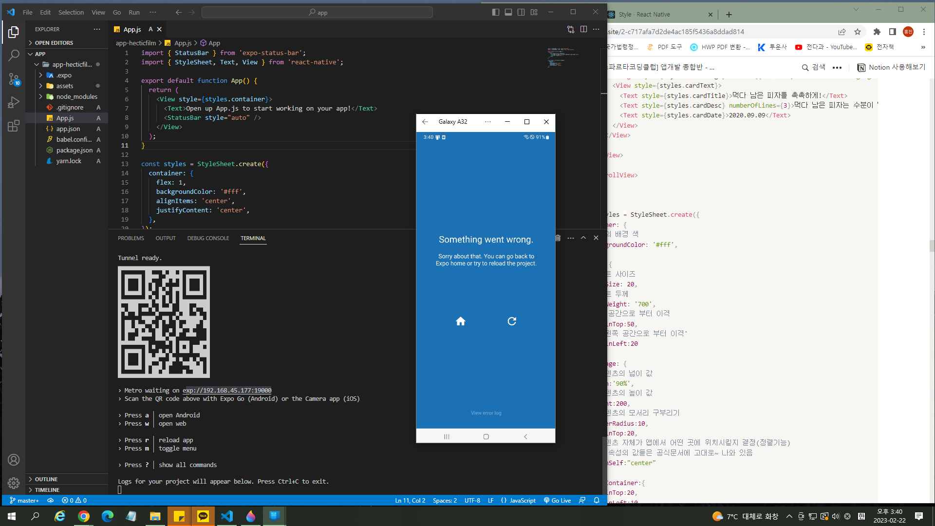Click the VS Code command center search box
Viewport: 935px width, 526px height.
coord(317,12)
